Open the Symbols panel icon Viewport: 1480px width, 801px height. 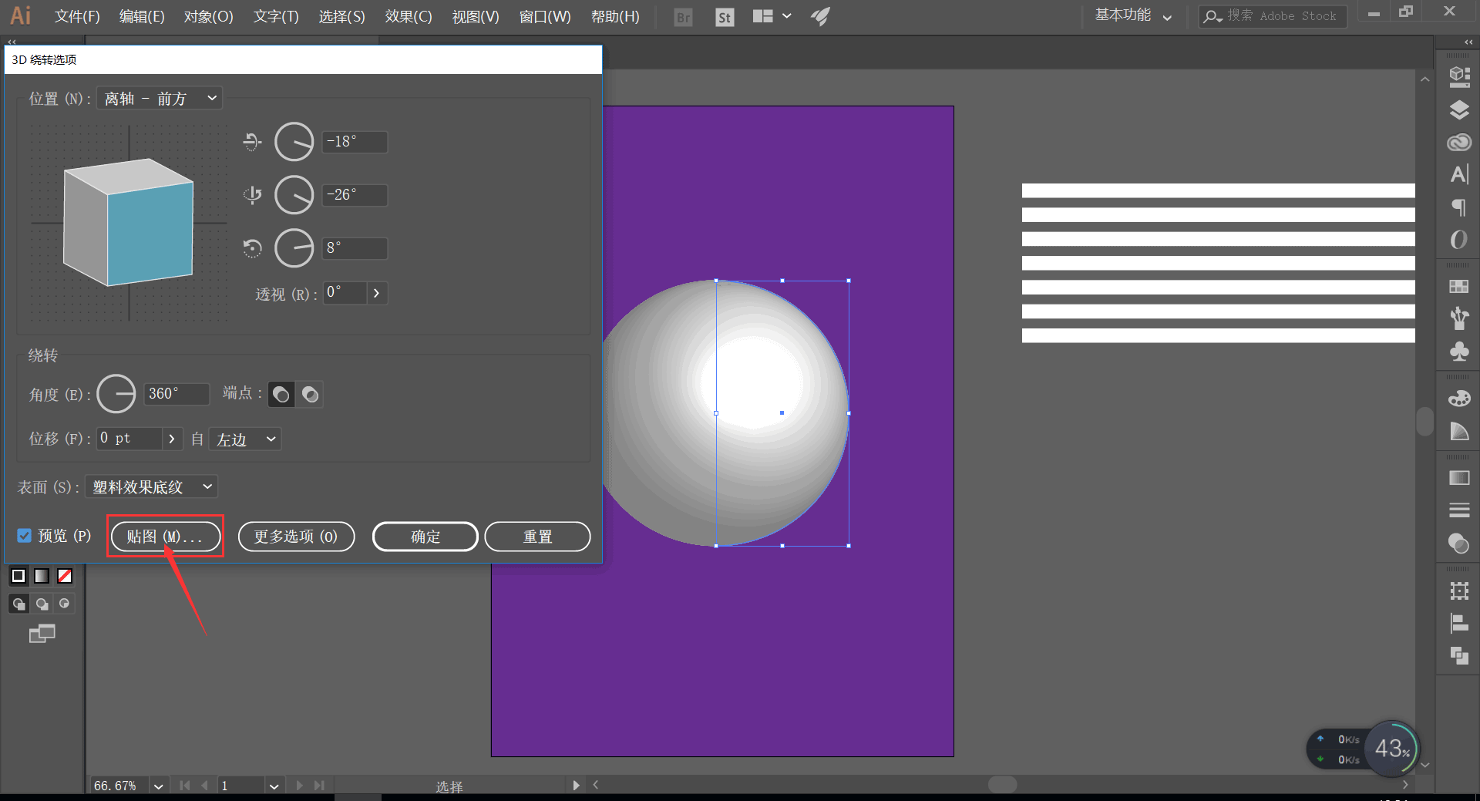click(x=1458, y=352)
